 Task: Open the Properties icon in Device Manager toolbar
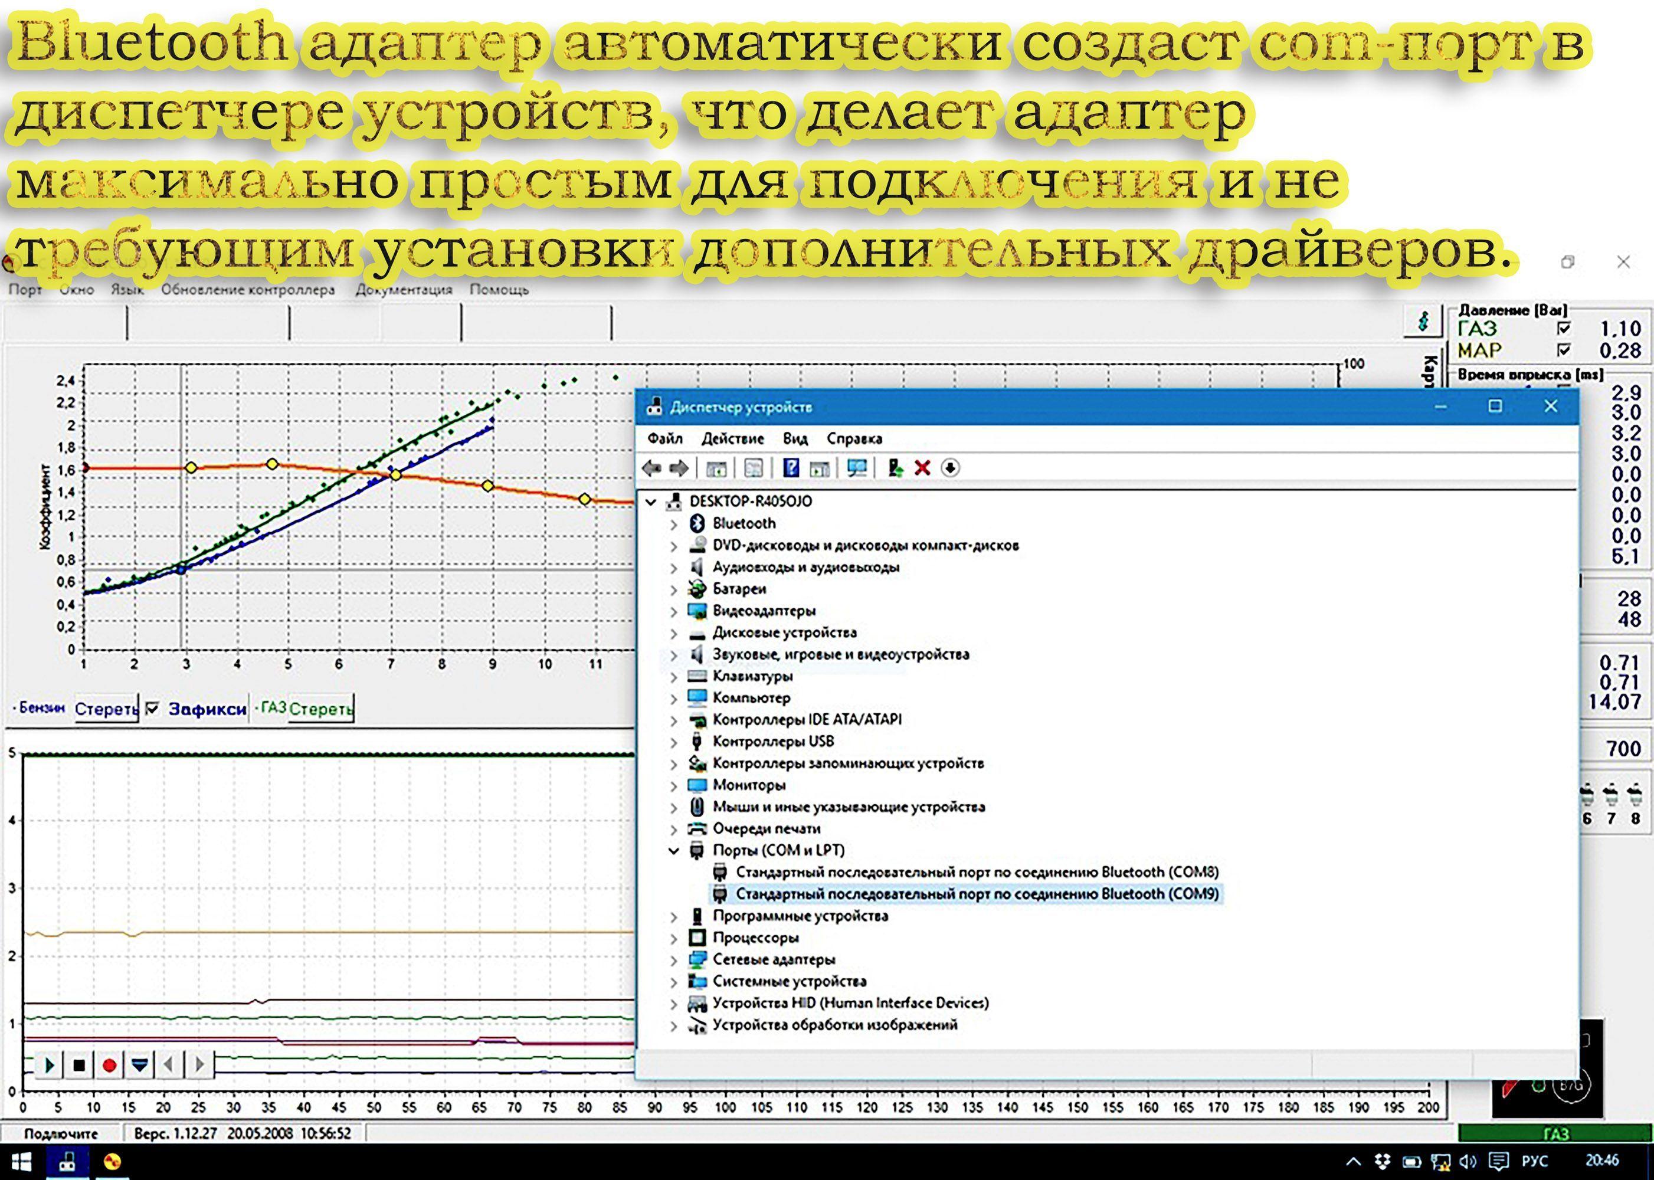tap(754, 468)
